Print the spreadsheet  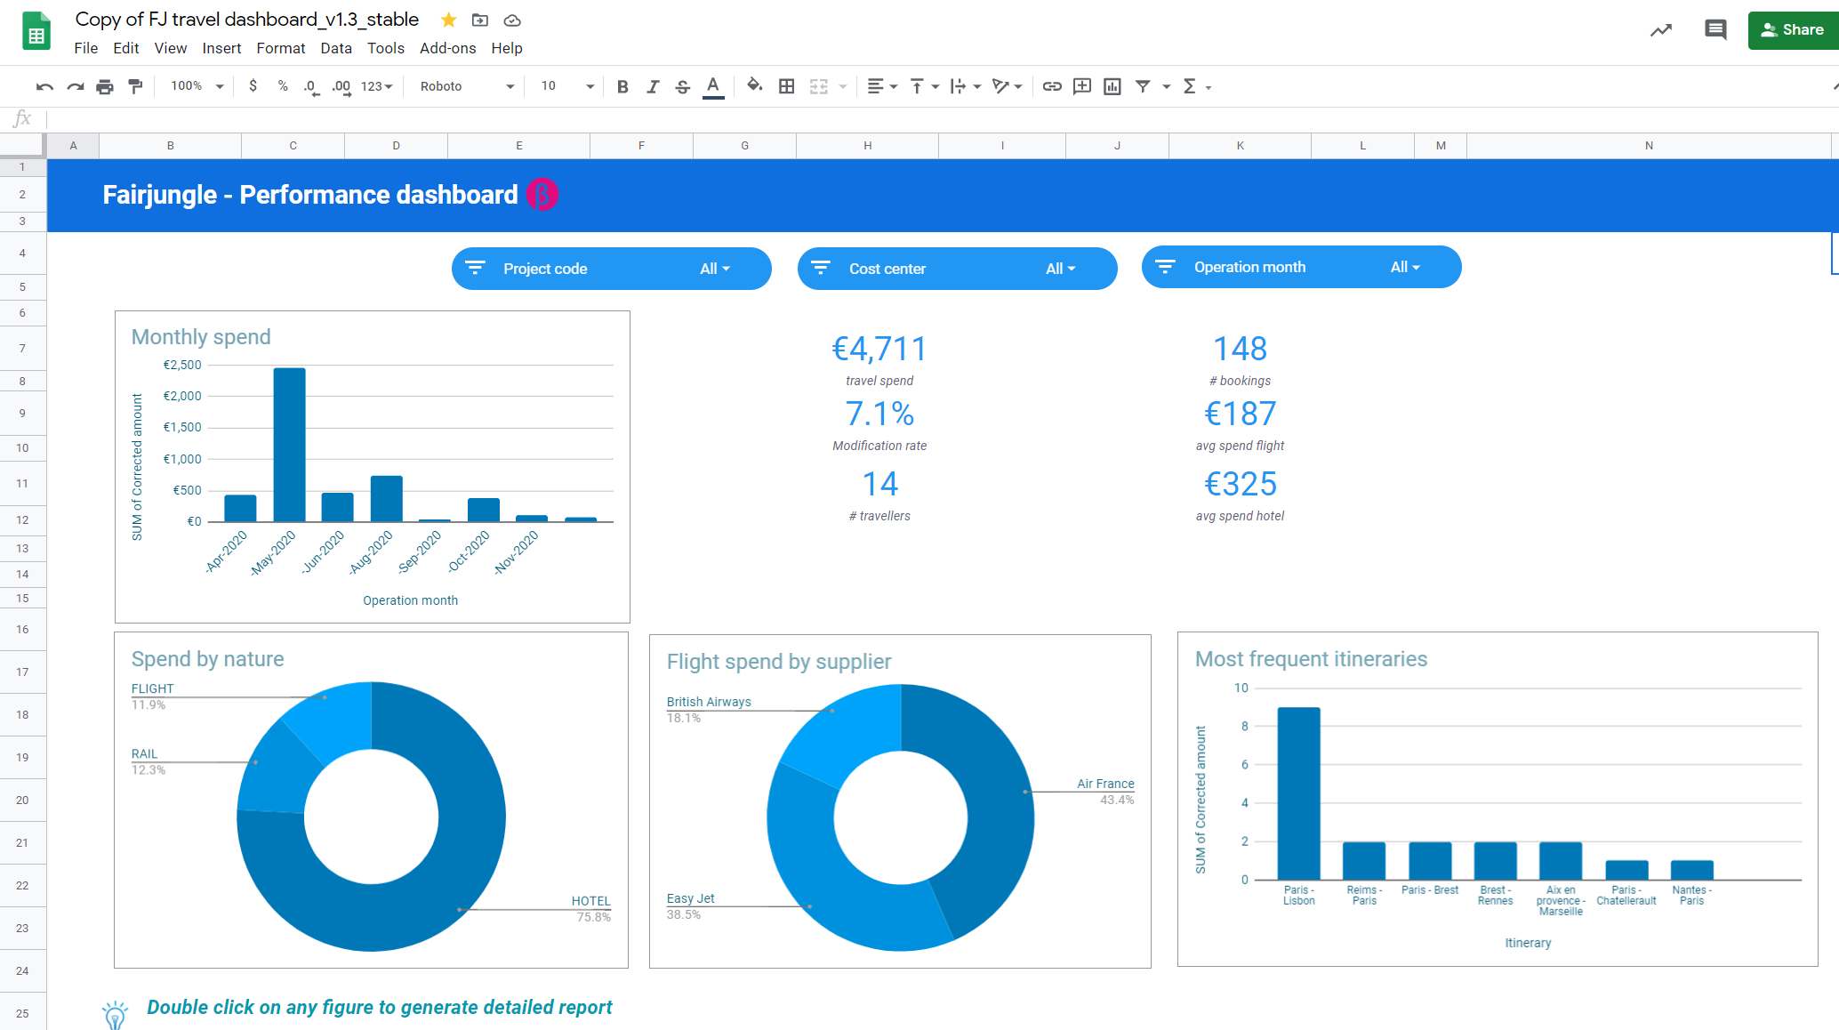pos(105,86)
